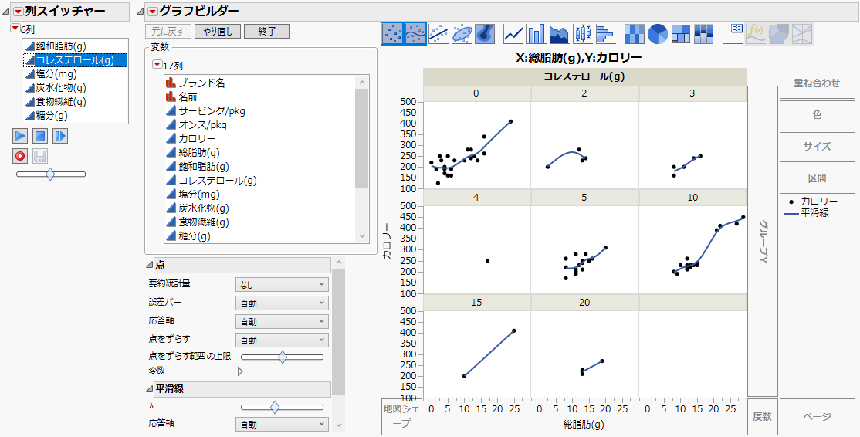Open the グラフビルダー red triangle menu

click(152, 12)
